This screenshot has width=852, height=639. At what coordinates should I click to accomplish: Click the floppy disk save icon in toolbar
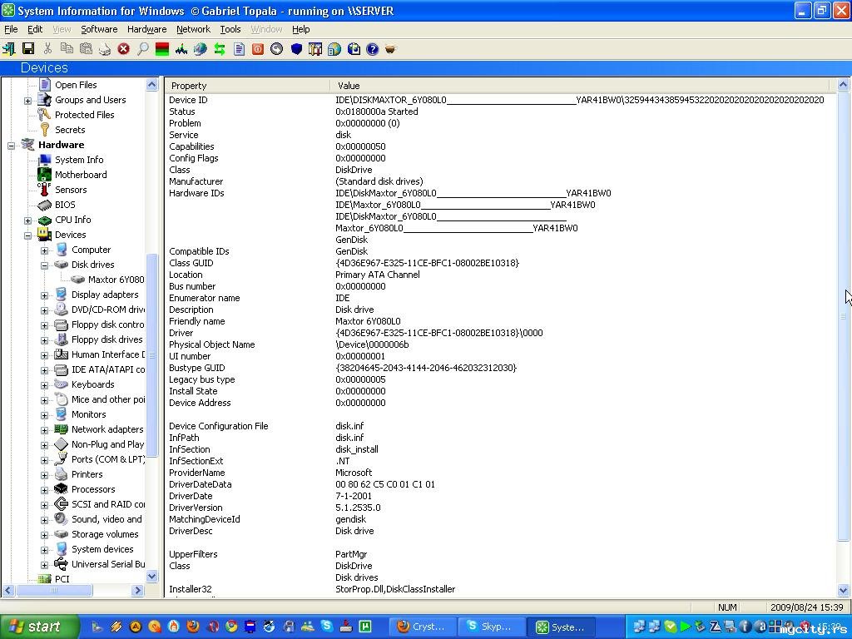click(x=28, y=49)
